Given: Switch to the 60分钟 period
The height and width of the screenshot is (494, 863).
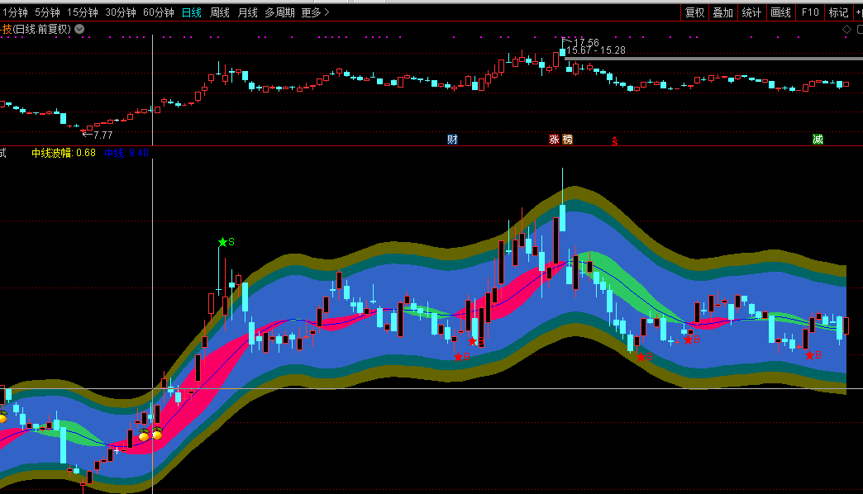Looking at the screenshot, I should [x=159, y=12].
